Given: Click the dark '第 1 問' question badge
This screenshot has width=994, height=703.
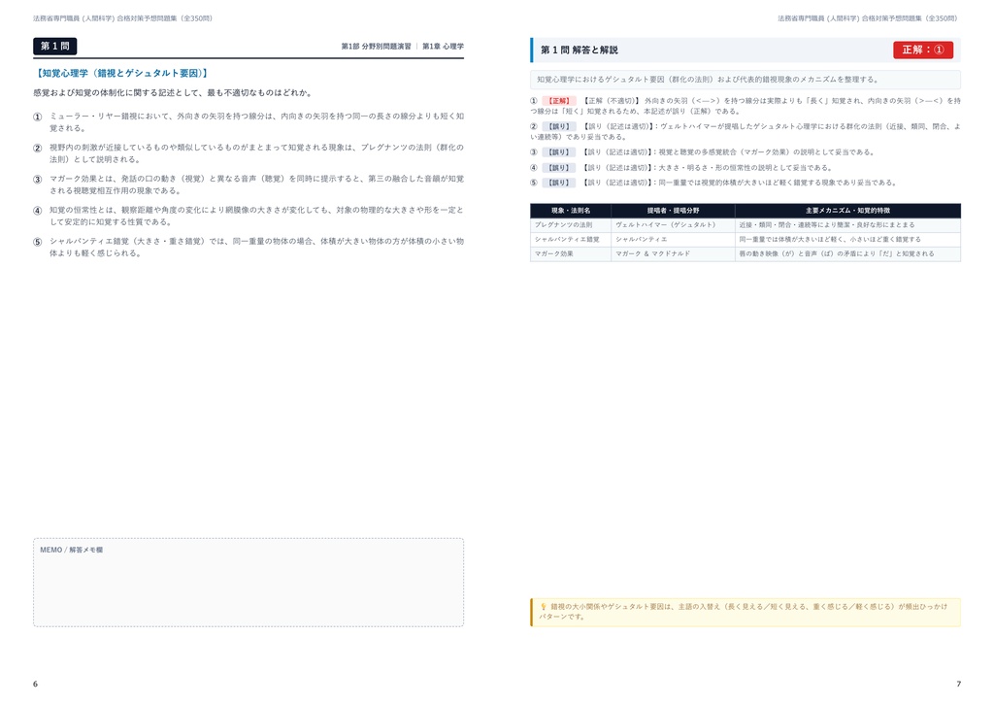Looking at the screenshot, I should [x=55, y=47].
